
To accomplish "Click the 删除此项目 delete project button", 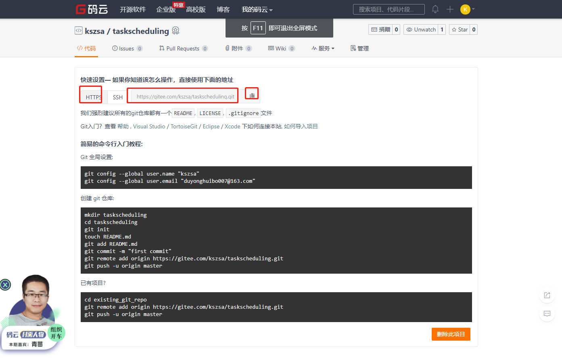I will [451, 334].
